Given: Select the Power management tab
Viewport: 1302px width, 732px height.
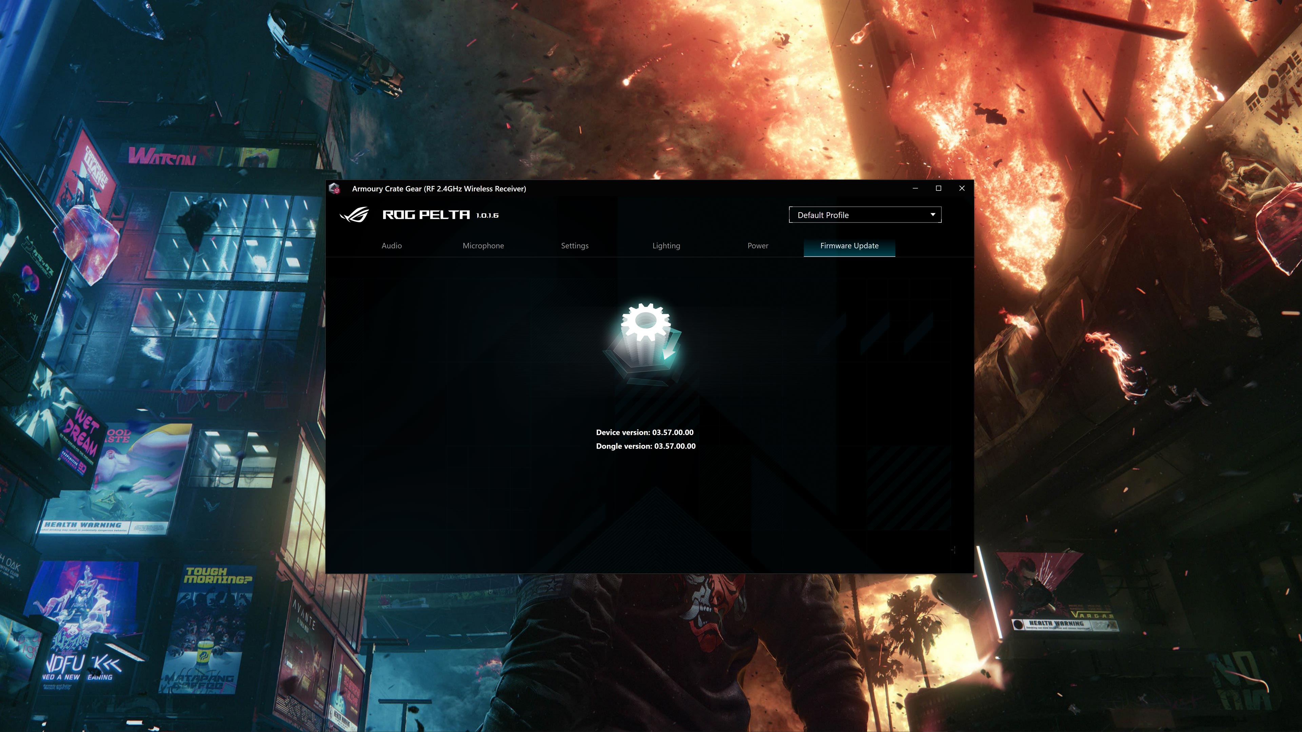Looking at the screenshot, I should [757, 246].
